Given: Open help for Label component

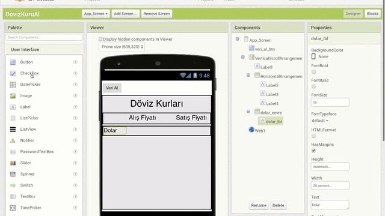Looking at the screenshot, I should pyautogui.click(x=75, y=107).
